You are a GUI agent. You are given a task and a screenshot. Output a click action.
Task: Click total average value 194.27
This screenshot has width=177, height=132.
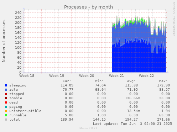click(x=131, y=120)
